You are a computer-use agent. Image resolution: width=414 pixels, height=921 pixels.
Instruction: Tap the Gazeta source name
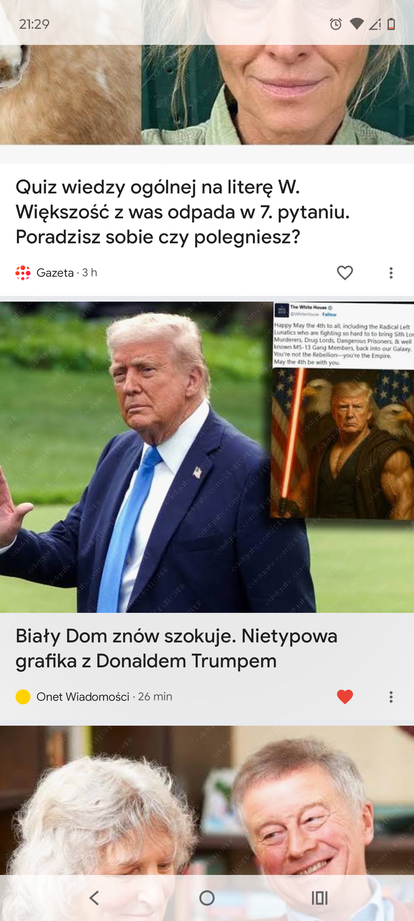(x=55, y=273)
